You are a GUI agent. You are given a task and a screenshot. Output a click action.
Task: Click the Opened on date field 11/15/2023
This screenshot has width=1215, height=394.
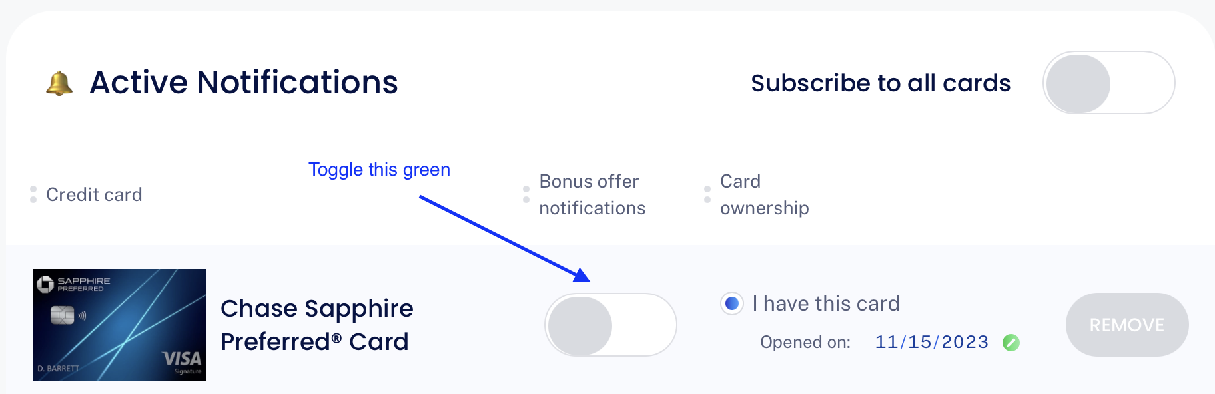(x=931, y=342)
